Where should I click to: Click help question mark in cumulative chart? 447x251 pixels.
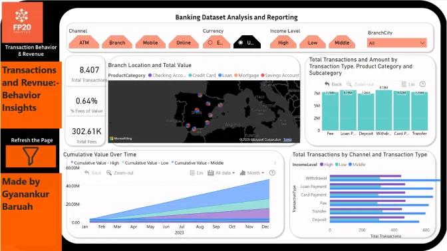[x=272, y=173]
